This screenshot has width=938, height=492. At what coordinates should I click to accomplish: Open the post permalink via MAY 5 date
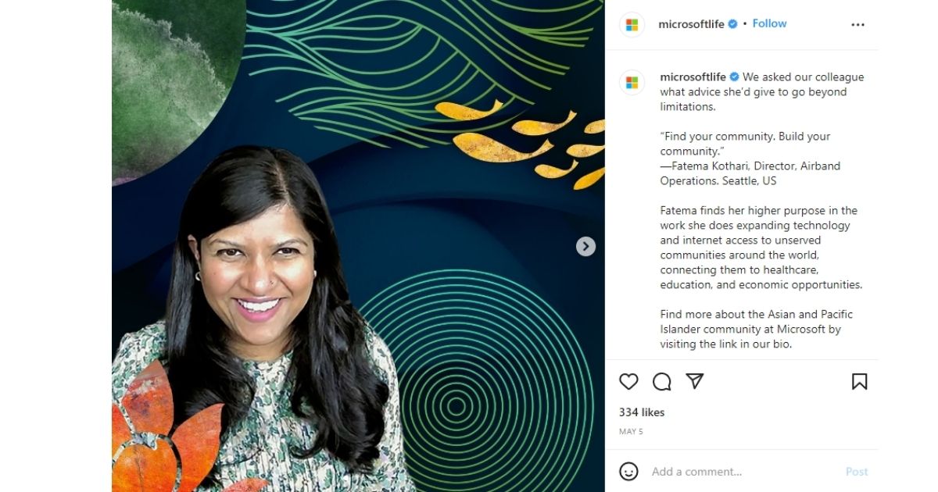point(631,431)
